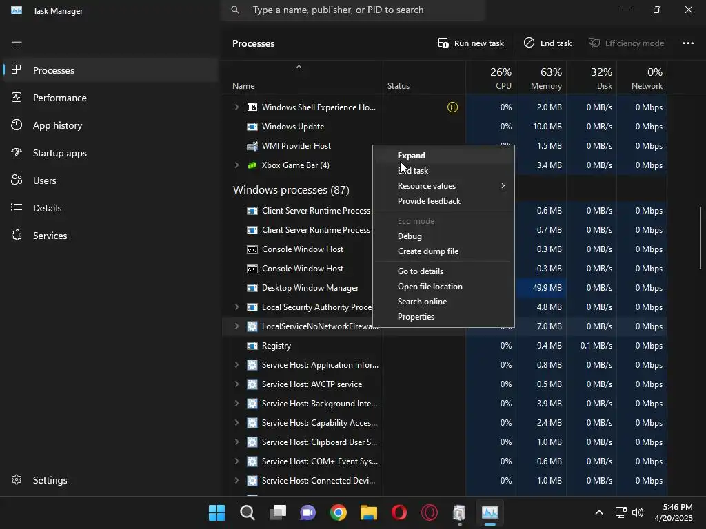This screenshot has height=529, width=706.
Task: Switch to the Processes page
Action: [110, 70]
